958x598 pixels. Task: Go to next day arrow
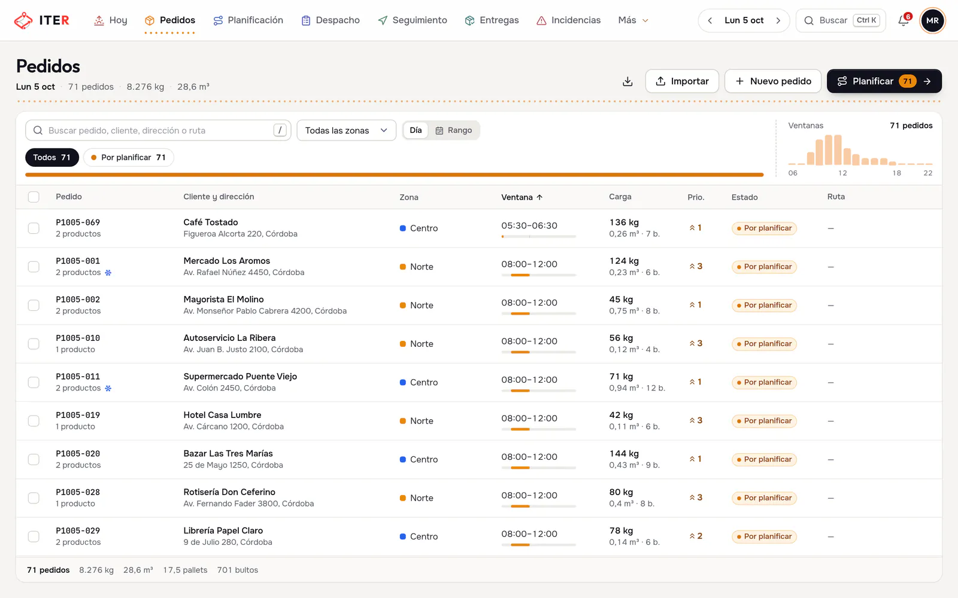(778, 20)
